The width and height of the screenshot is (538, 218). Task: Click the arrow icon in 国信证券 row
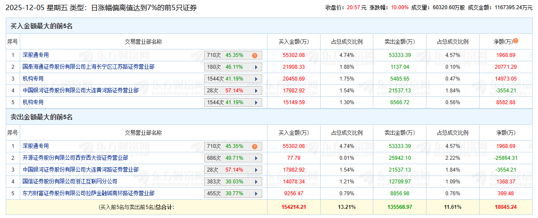(x=256, y=182)
